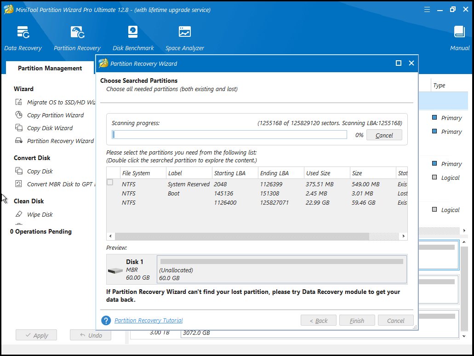
Task: Maximize the Partition Recovery Wizard dialog
Action: (x=399, y=63)
